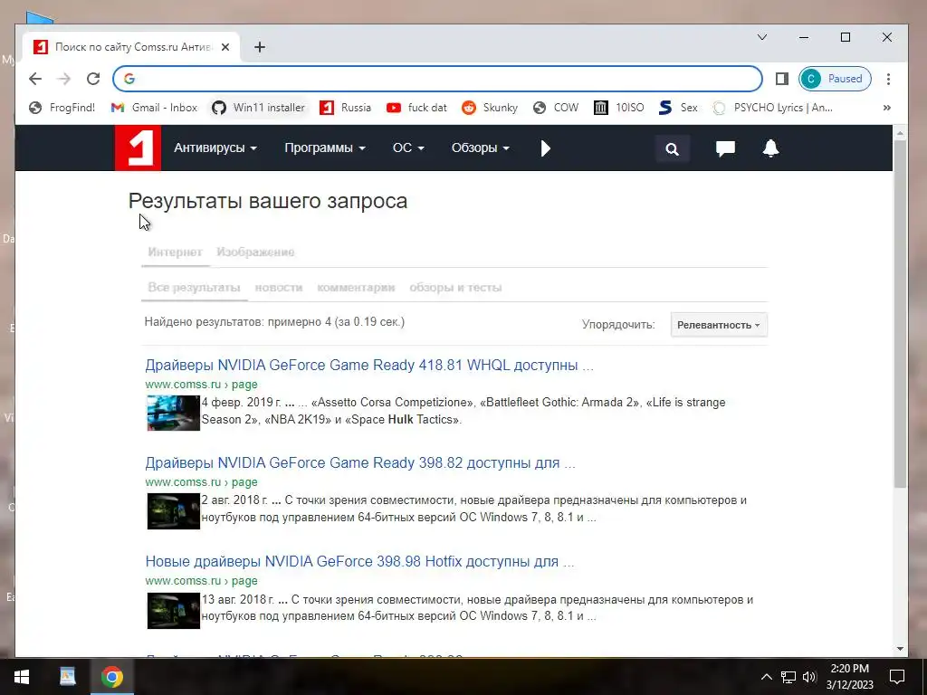Open Релевантность sort dropdown

(x=719, y=325)
